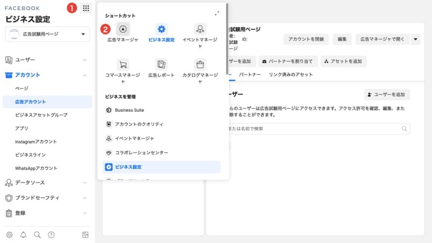Select アプリ in sidebar
This screenshot has width=432, height=243.
[22, 129]
